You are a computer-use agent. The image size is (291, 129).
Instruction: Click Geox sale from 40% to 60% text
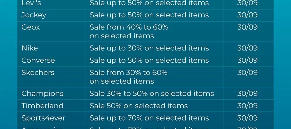[x=129, y=31]
